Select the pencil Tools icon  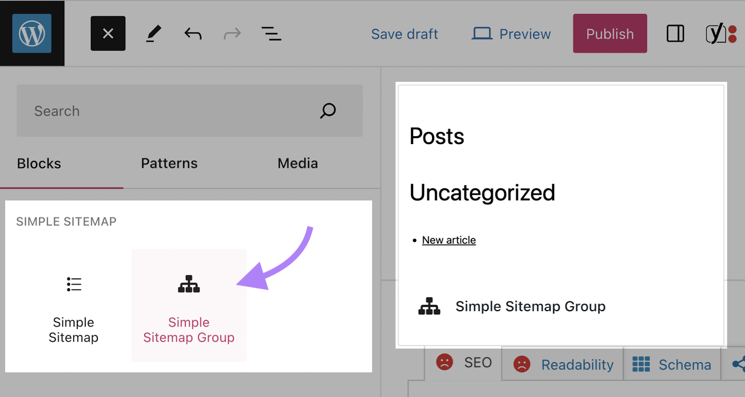153,33
